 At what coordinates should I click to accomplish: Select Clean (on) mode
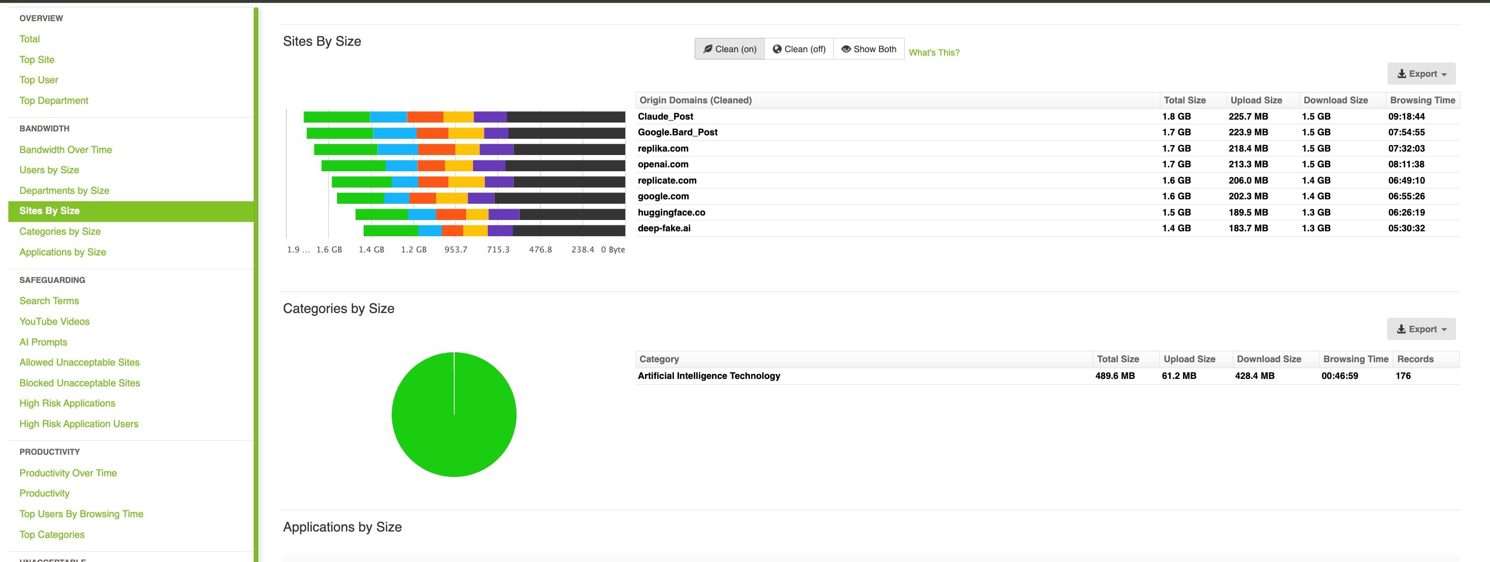click(x=729, y=49)
